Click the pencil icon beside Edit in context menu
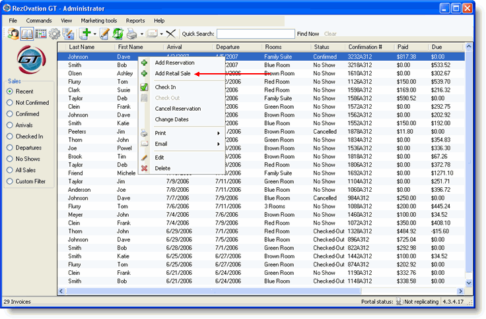Image resolution: width=486 pixels, height=319 pixels. pos(144,158)
